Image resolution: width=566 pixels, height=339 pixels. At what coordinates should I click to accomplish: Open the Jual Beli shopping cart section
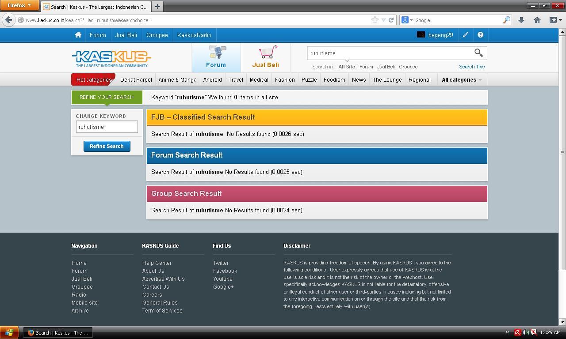point(265,57)
